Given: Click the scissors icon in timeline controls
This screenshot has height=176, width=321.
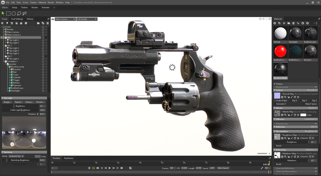Looking at the screenshot, I should 89,168.
